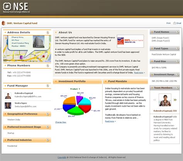Click DHFL Dream Fund II
The height and width of the screenshot is (161, 183).
pos(161,41)
